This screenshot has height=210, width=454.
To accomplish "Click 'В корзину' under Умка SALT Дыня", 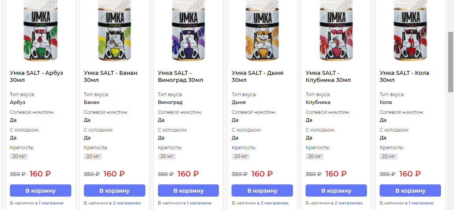I will 262,191.
